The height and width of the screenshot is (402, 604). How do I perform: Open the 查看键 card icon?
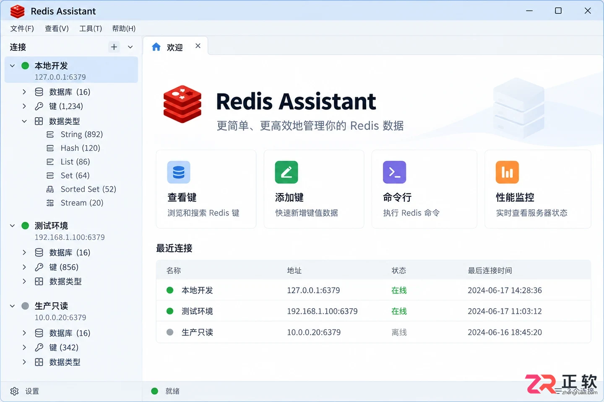[x=179, y=172]
